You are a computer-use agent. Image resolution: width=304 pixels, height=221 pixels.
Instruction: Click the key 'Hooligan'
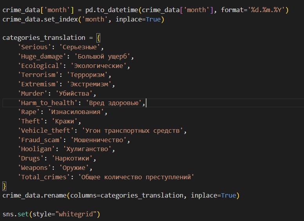[x=36, y=149]
